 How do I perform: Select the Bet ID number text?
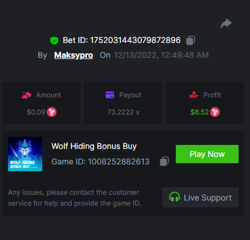click(135, 40)
